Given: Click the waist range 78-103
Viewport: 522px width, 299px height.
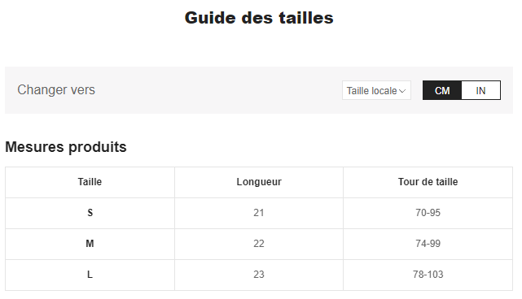Looking at the screenshot, I should pos(428,275).
